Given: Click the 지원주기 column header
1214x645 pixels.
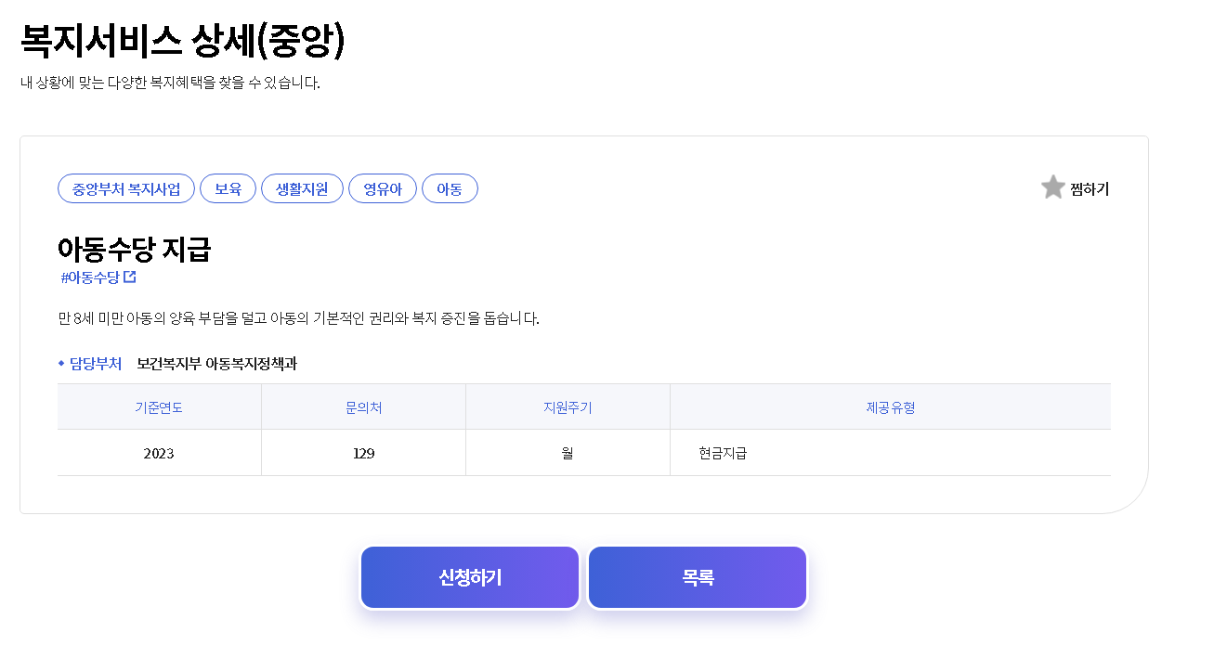Looking at the screenshot, I should coord(568,407).
